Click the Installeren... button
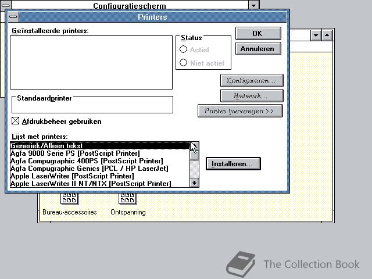This screenshot has height=279, width=372. pos(233,164)
